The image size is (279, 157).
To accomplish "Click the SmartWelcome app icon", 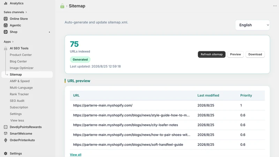I will (6, 134).
